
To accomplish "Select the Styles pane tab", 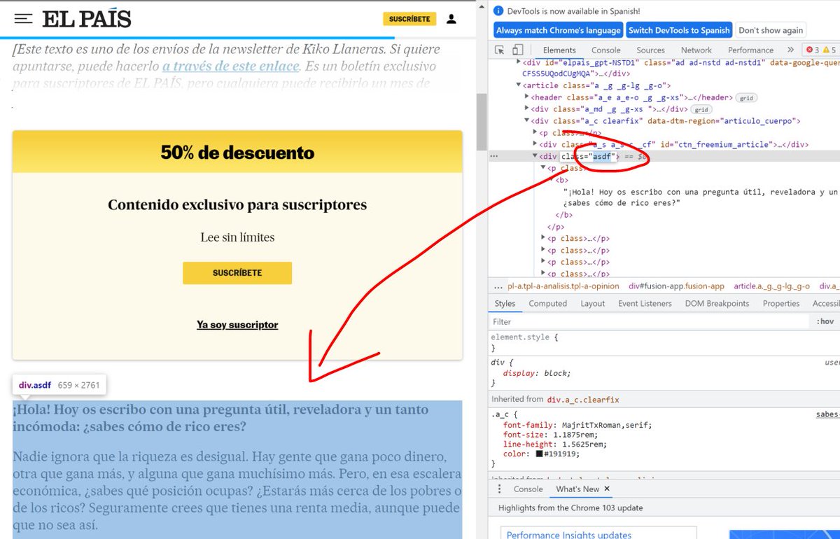I will (x=505, y=303).
